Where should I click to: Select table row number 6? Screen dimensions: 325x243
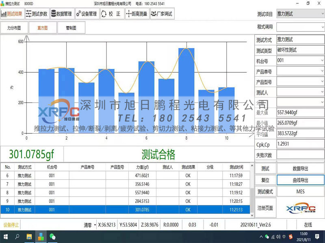tap(125, 175)
